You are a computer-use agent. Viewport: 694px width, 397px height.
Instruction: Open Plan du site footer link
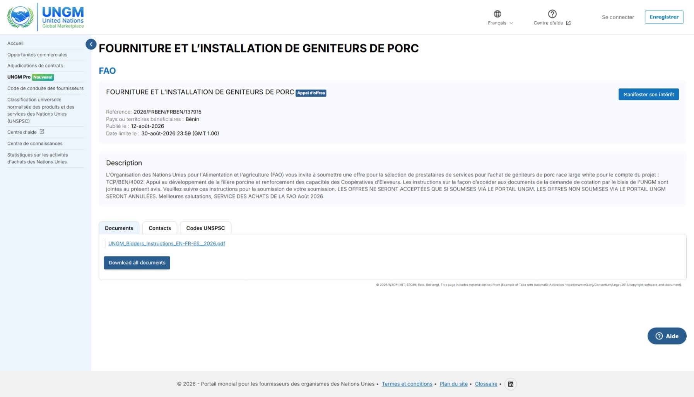pyautogui.click(x=453, y=384)
